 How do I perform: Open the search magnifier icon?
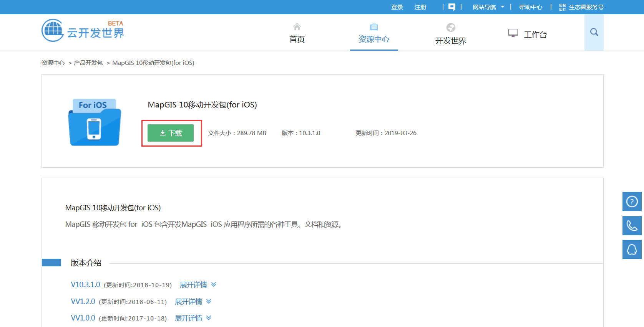coord(594,32)
